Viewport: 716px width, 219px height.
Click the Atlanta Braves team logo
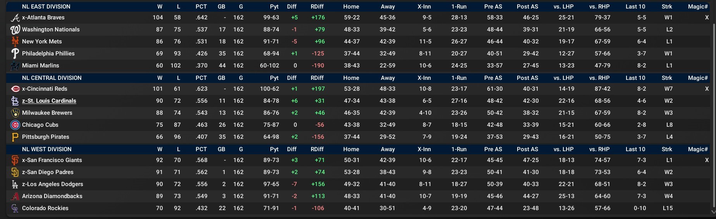[15, 18]
